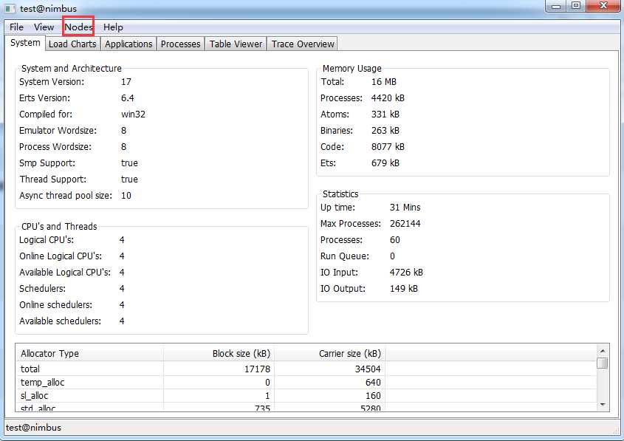624x441 pixels.
Task: Open the Nodes menu
Action: (78, 27)
